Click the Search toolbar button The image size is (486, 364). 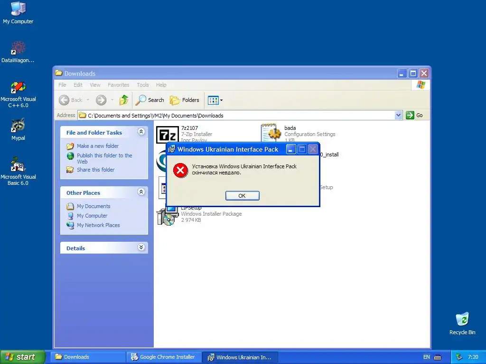pos(150,100)
